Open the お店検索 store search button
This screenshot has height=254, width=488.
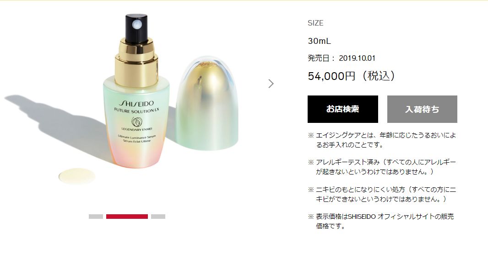click(x=343, y=109)
